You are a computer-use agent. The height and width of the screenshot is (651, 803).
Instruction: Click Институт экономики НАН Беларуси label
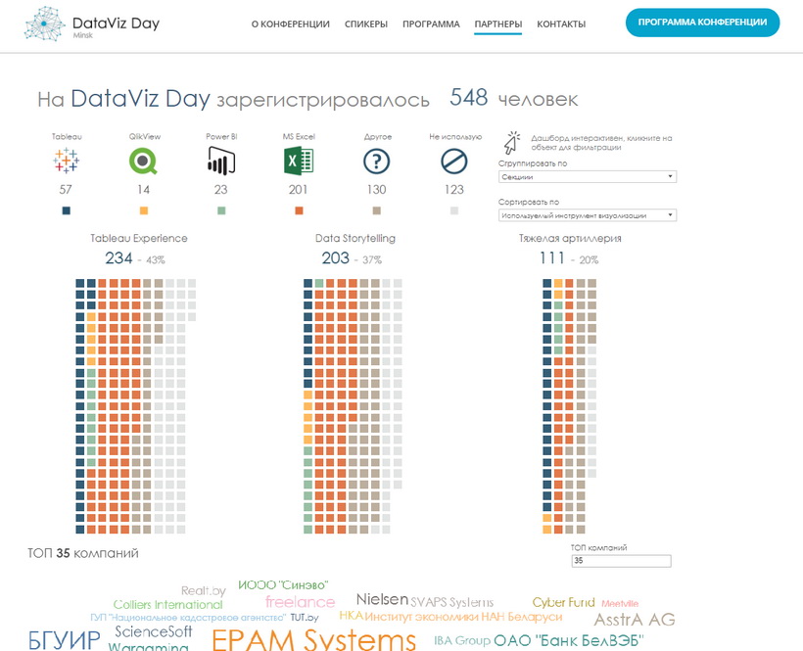click(463, 617)
